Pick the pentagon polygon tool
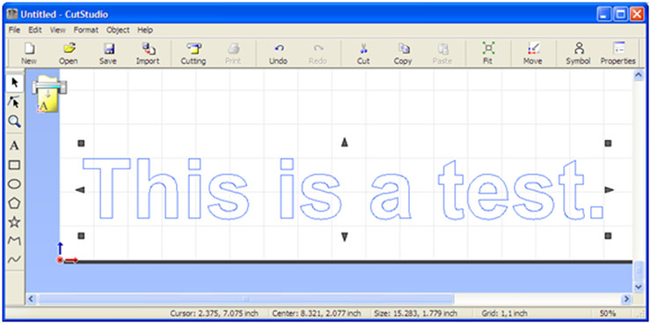651x324 pixels. point(15,203)
